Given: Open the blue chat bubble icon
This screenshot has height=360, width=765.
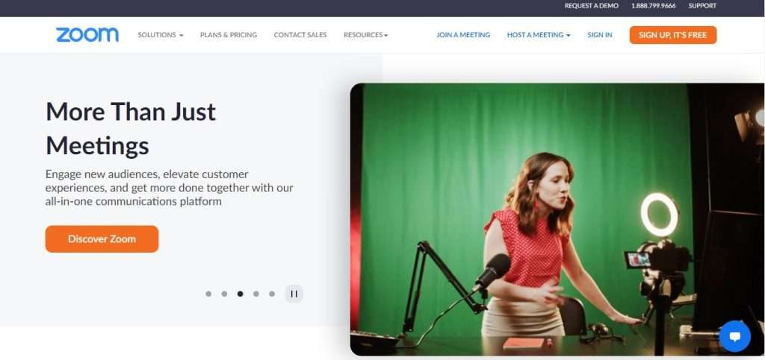Looking at the screenshot, I should 735,336.
